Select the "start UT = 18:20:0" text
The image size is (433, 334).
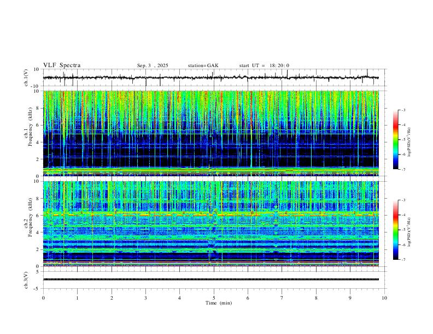[264, 65]
